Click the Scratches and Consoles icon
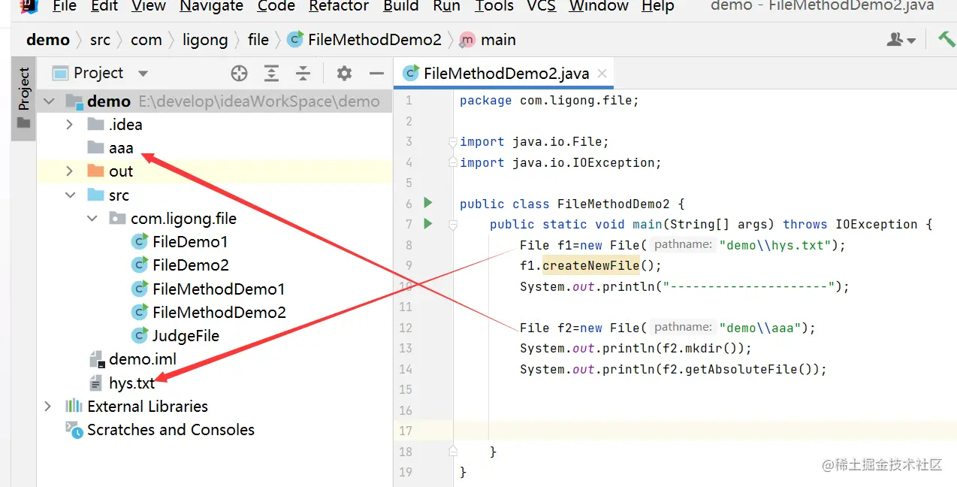 (74, 430)
